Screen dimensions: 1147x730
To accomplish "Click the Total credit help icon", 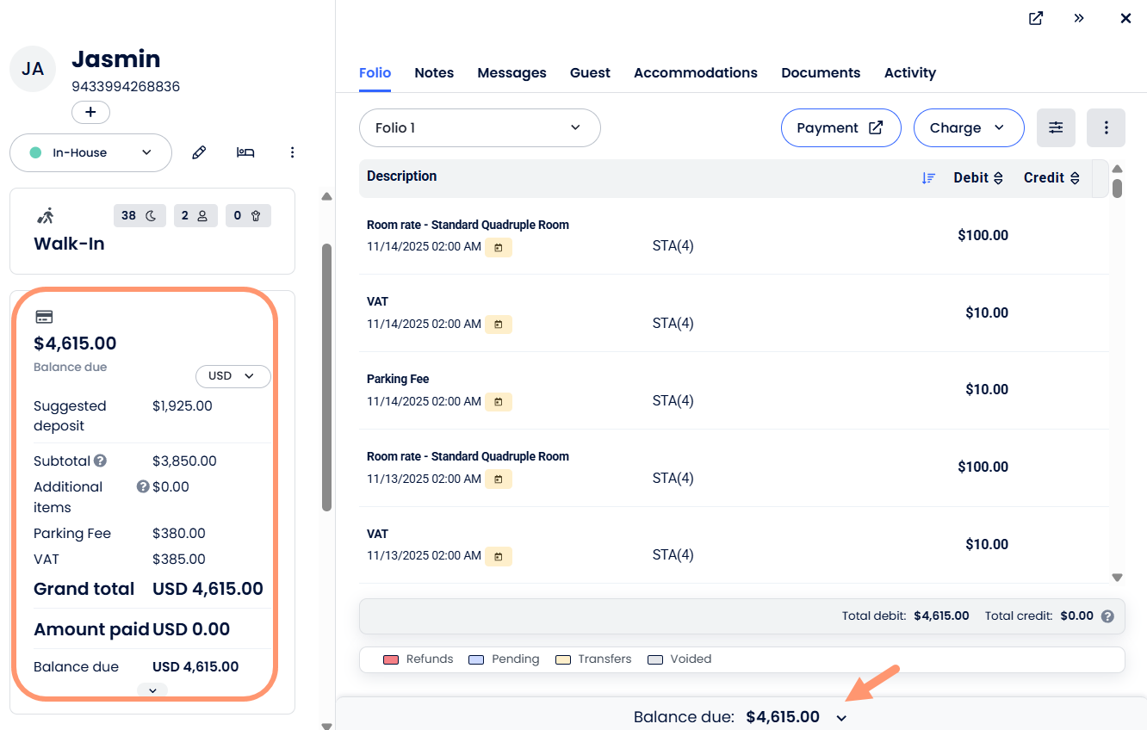I will (x=1107, y=616).
